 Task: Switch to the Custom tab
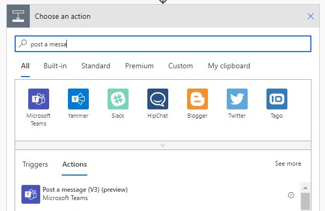click(x=181, y=66)
